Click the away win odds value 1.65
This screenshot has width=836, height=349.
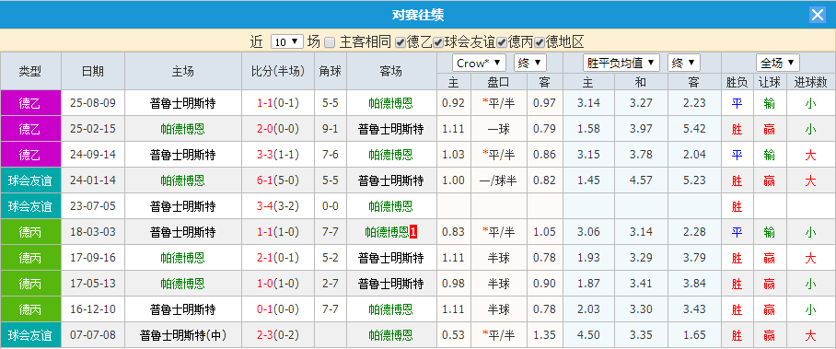(694, 335)
